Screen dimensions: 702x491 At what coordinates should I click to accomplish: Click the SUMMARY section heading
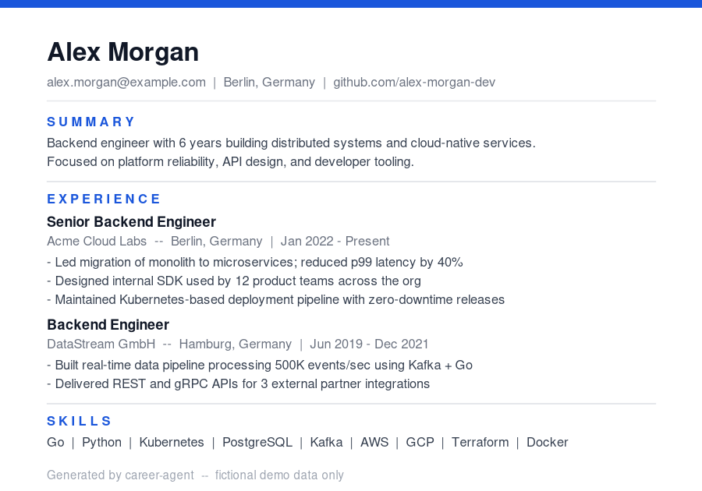coord(91,122)
